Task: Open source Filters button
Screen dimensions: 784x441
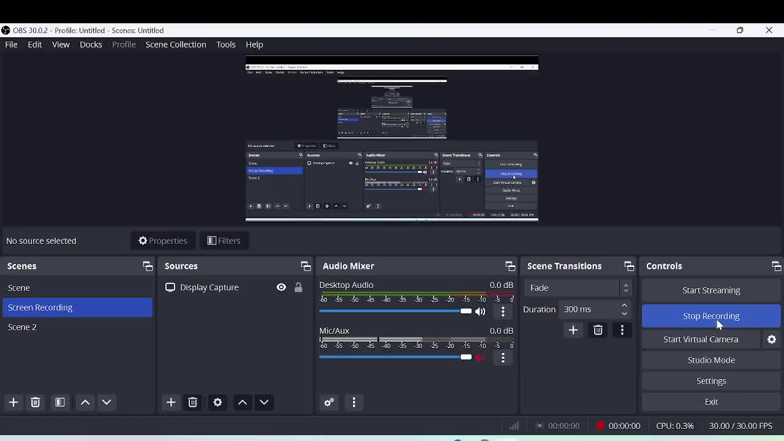Action: pyautogui.click(x=224, y=241)
